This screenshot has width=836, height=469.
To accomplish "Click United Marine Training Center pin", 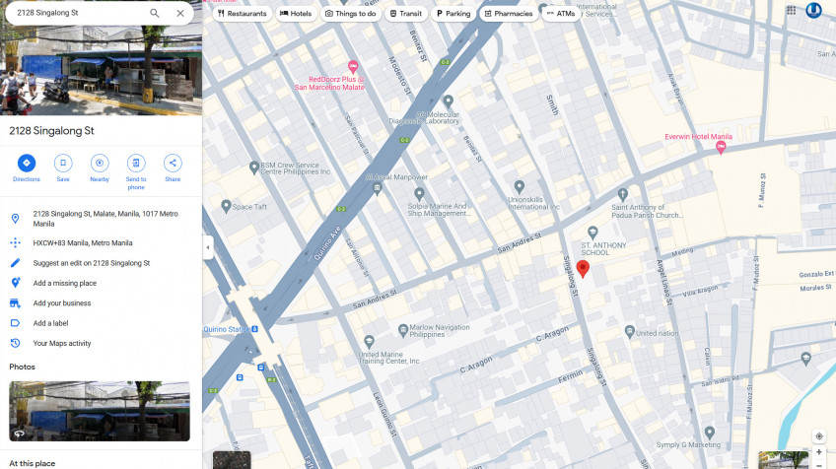I will [369, 342].
